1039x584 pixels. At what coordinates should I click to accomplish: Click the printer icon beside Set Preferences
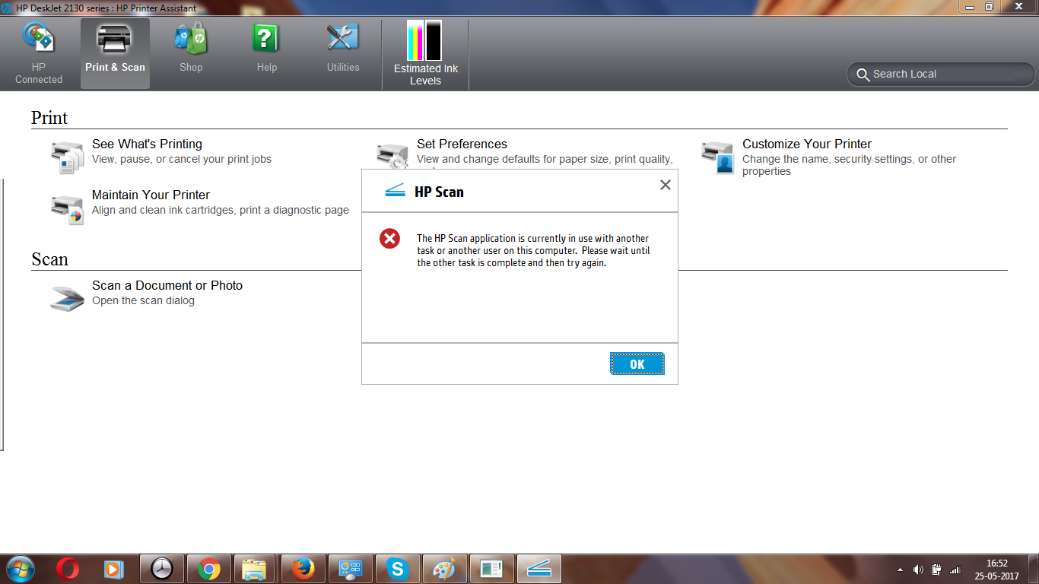coord(392,155)
